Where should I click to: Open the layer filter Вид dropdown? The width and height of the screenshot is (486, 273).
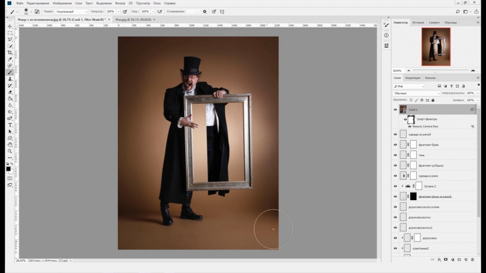[408, 86]
